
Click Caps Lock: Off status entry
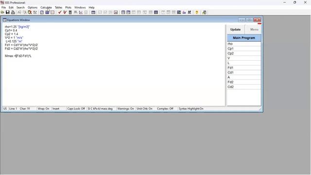[x=76, y=109]
